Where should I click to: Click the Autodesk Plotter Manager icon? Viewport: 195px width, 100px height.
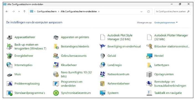click(x=149, y=37)
